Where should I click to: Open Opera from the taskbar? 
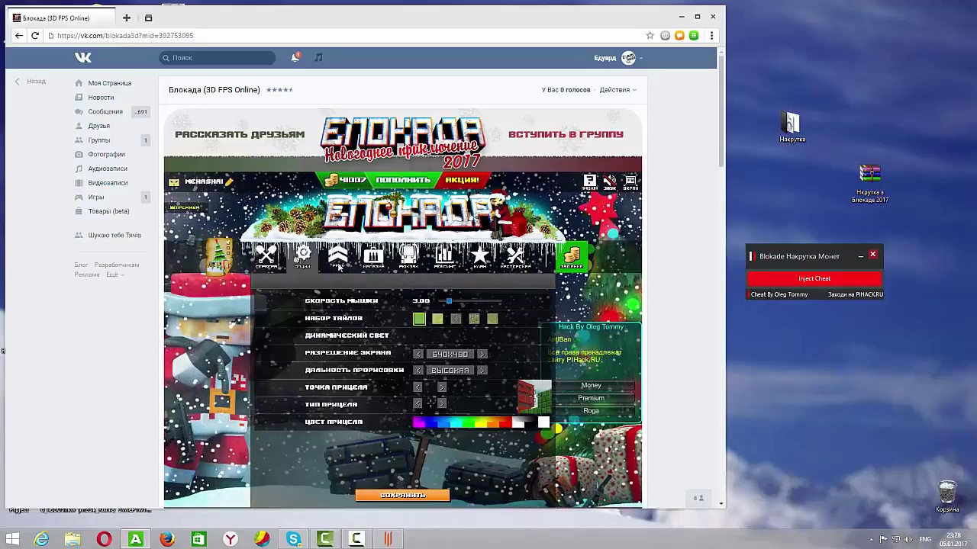coord(104,539)
